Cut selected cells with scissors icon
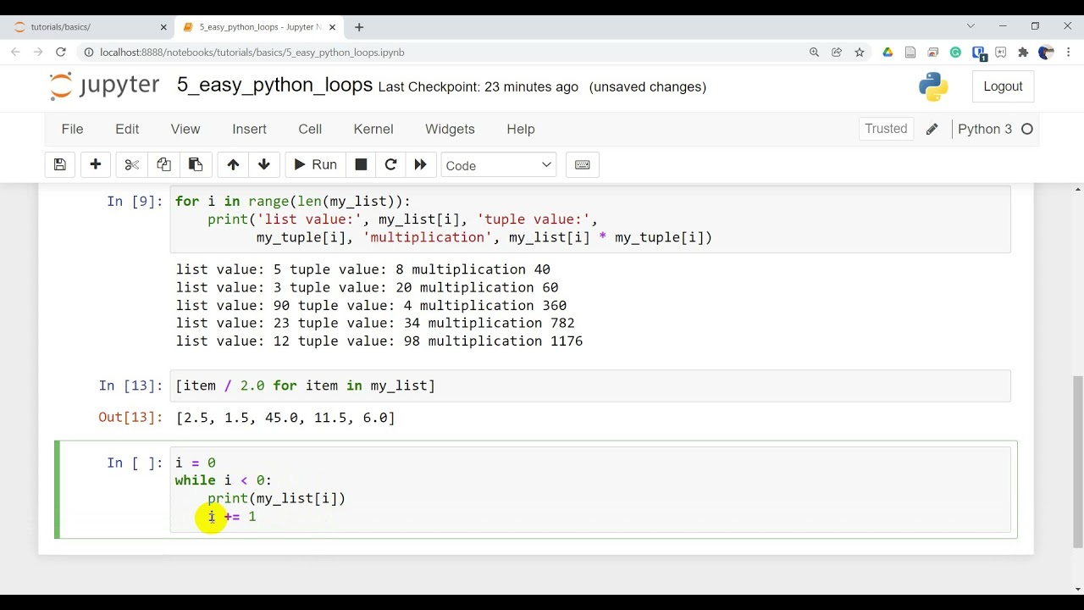 pyautogui.click(x=131, y=165)
